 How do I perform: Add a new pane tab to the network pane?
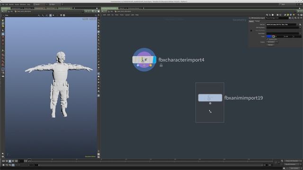pyautogui.click(x=143, y=8)
